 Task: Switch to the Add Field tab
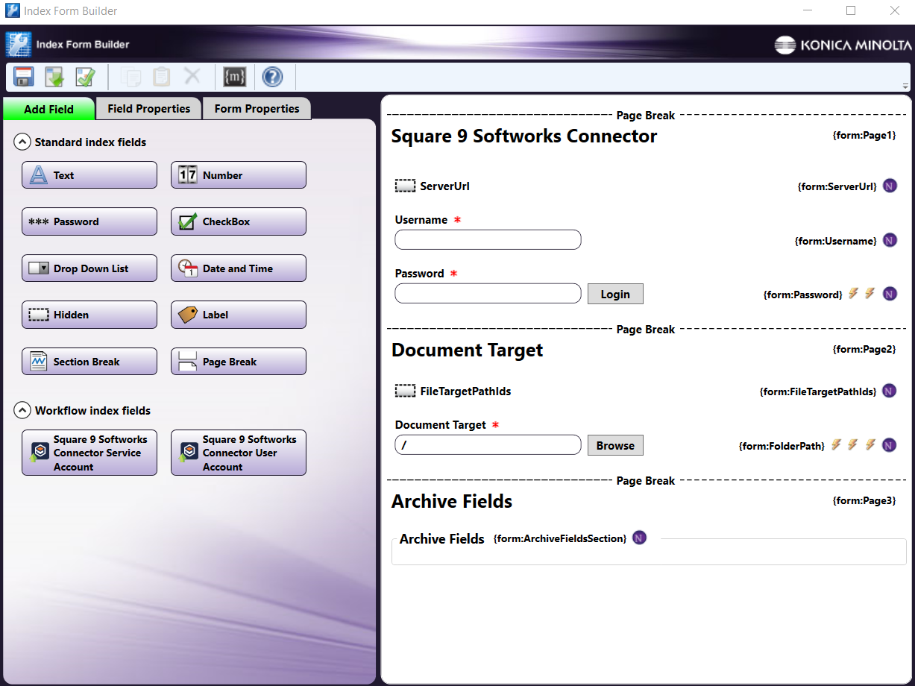coord(48,109)
